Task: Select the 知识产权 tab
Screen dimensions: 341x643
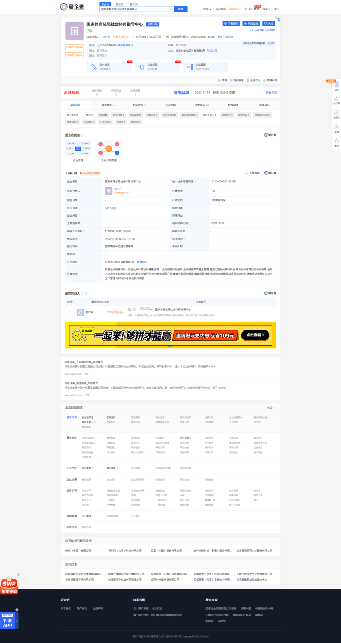Action: pyautogui.click(x=139, y=105)
